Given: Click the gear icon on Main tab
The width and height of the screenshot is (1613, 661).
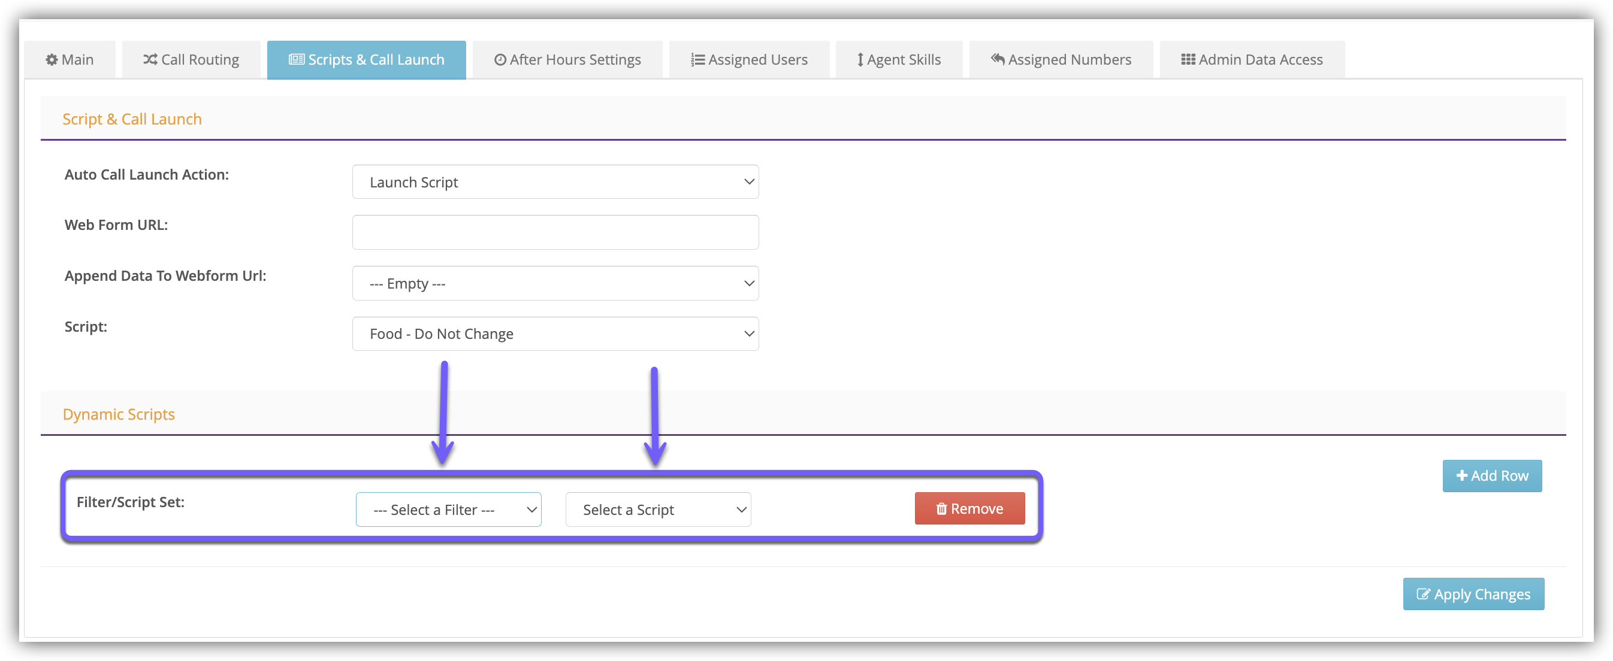Looking at the screenshot, I should [52, 59].
